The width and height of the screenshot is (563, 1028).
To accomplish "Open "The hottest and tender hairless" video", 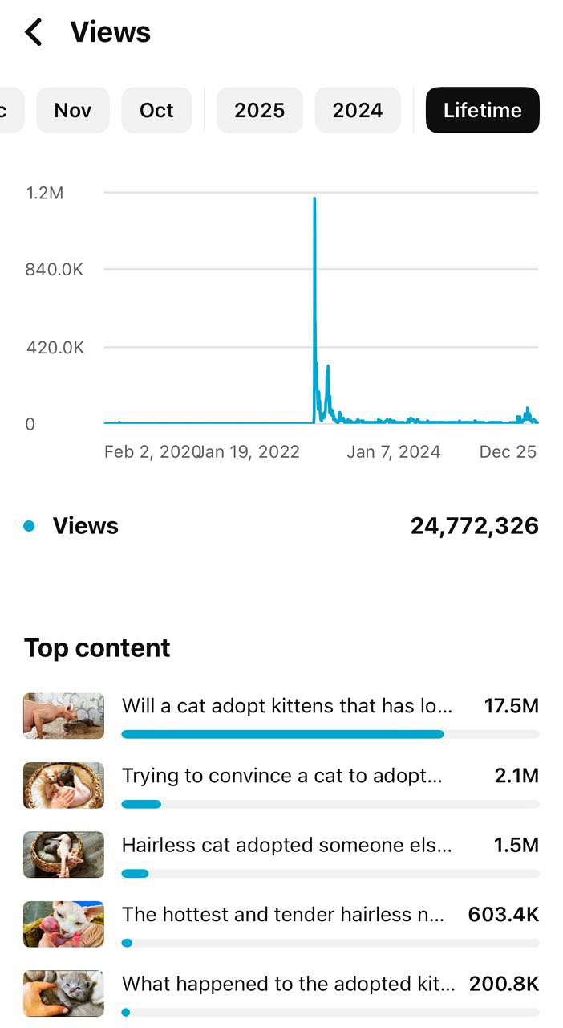I will (283, 914).
